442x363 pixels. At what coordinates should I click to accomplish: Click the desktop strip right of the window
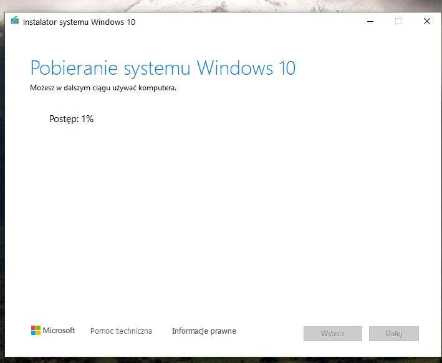coord(439,187)
